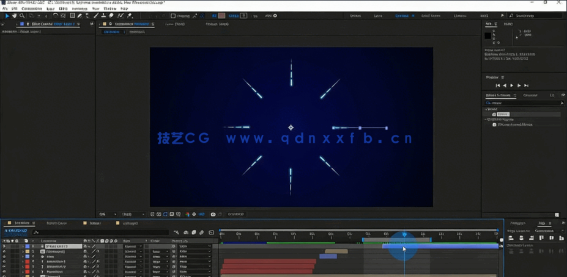This screenshot has height=277, width=567.
Task: Select the Selection arrow tool
Action: (x=7, y=16)
